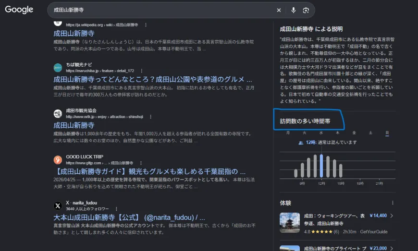The height and width of the screenshot is (251, 418).
Task: Open pagoda thumbnail of walking tour
Action: coord(290,223)
